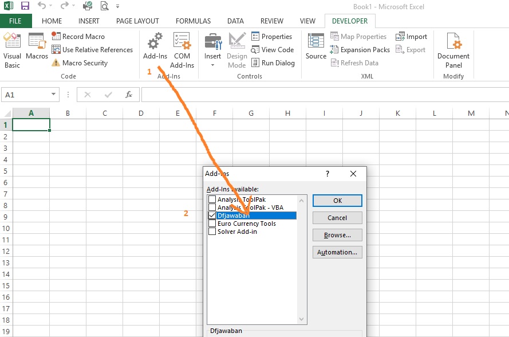Open the FILE menu
The height and width of the screenshot is (337, 509).
tap(16, 21)
